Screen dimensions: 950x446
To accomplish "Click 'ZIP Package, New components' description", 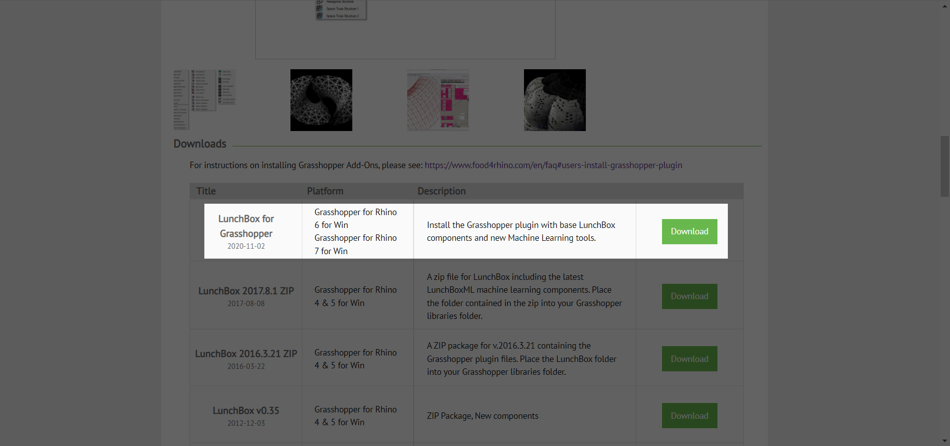I will pos(482,416).
